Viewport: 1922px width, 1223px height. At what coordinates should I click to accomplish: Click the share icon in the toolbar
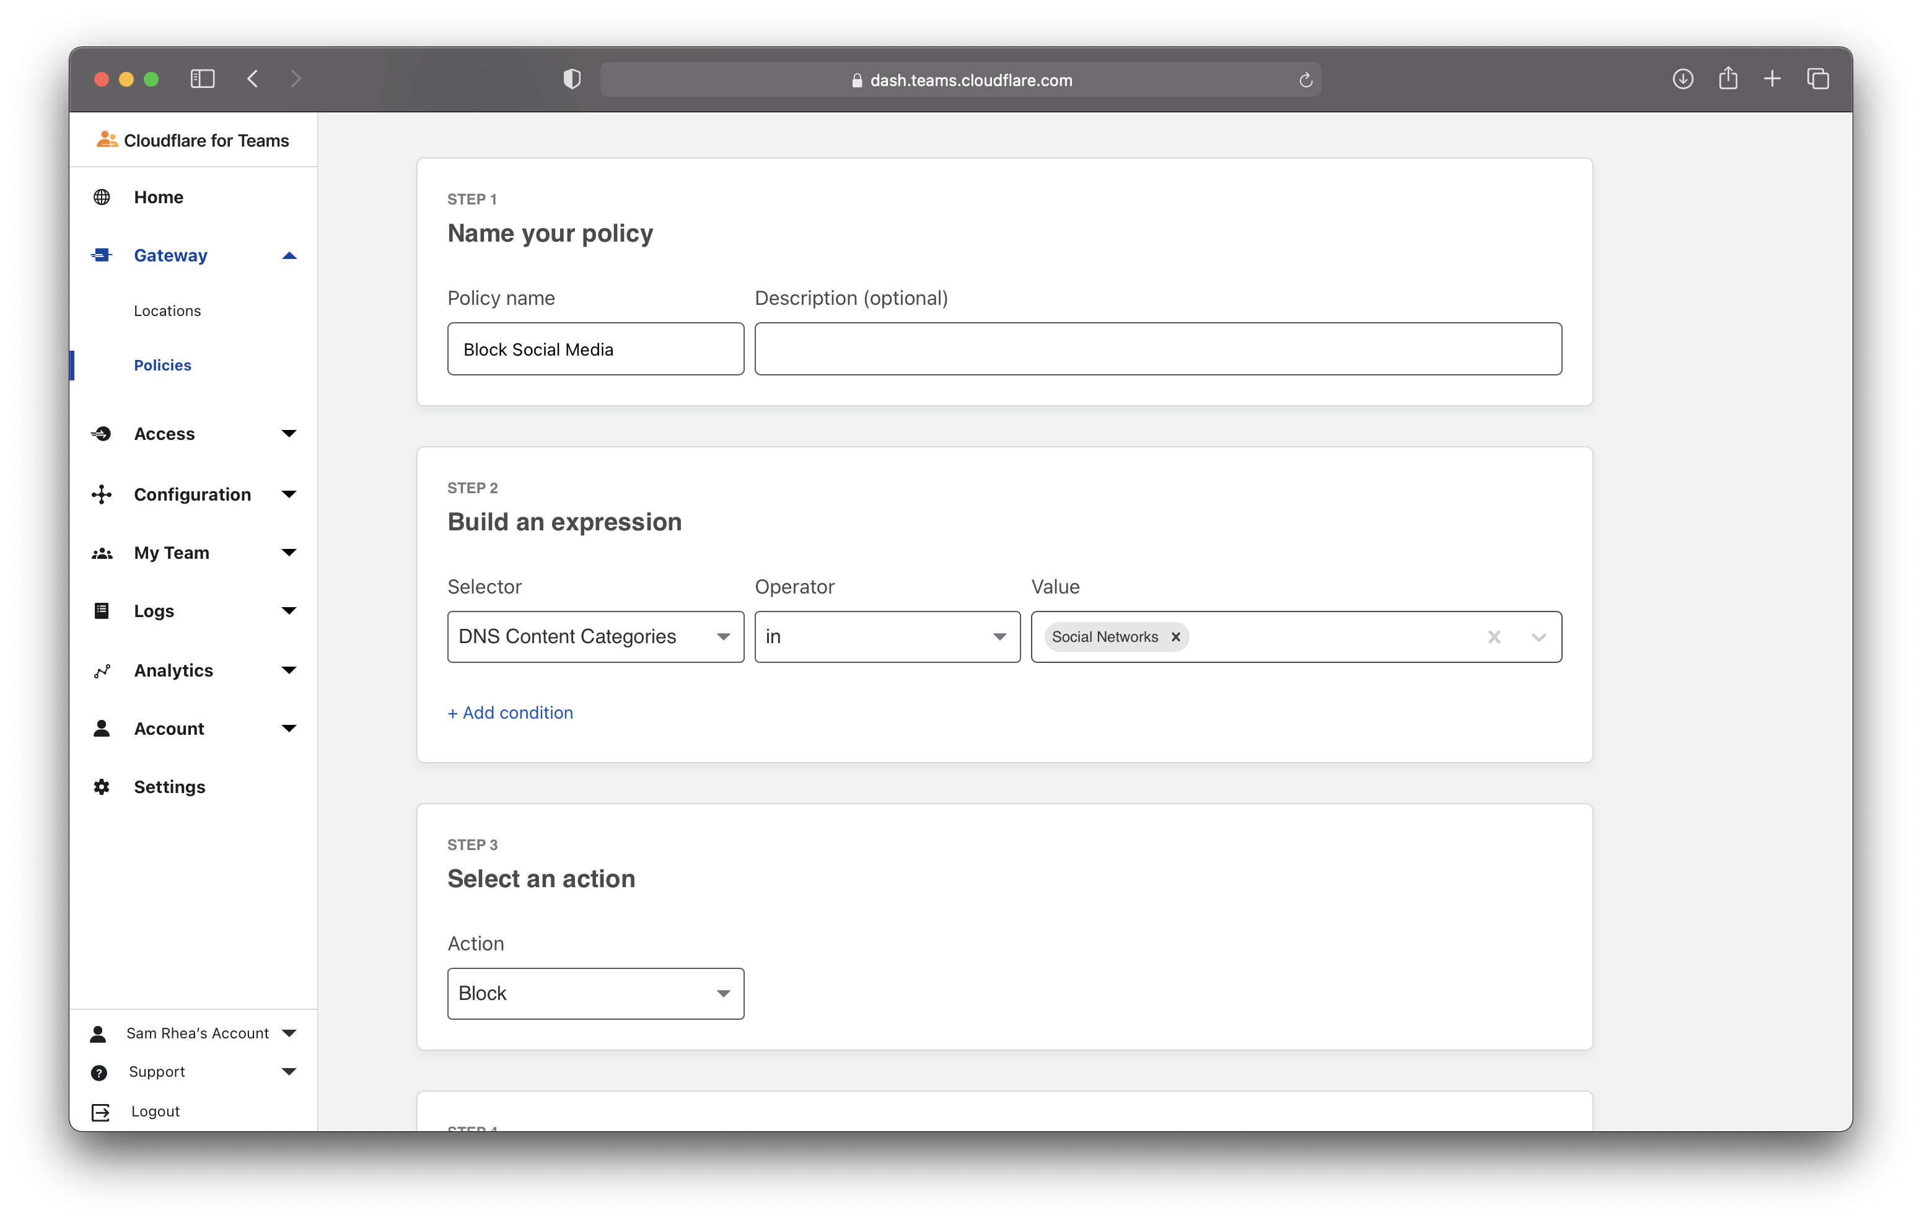pos(1728,78)
